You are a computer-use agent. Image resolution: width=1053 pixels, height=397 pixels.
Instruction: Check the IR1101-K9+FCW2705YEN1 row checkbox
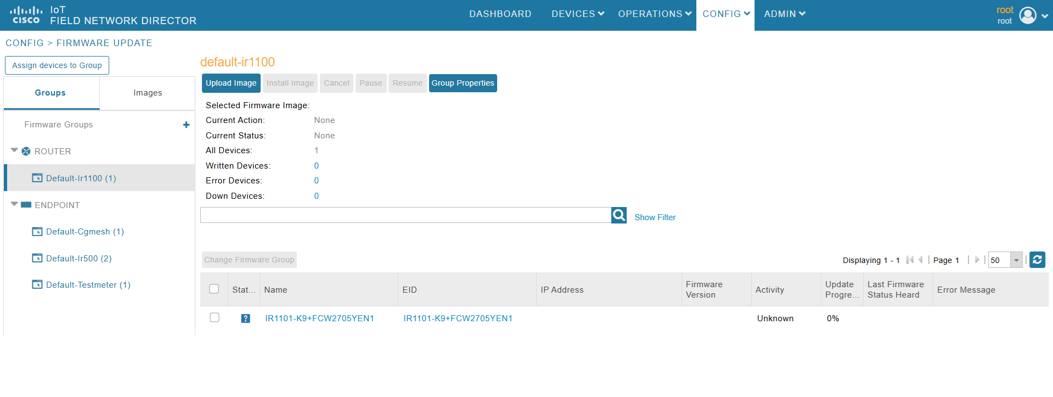[x=215, y=317]
